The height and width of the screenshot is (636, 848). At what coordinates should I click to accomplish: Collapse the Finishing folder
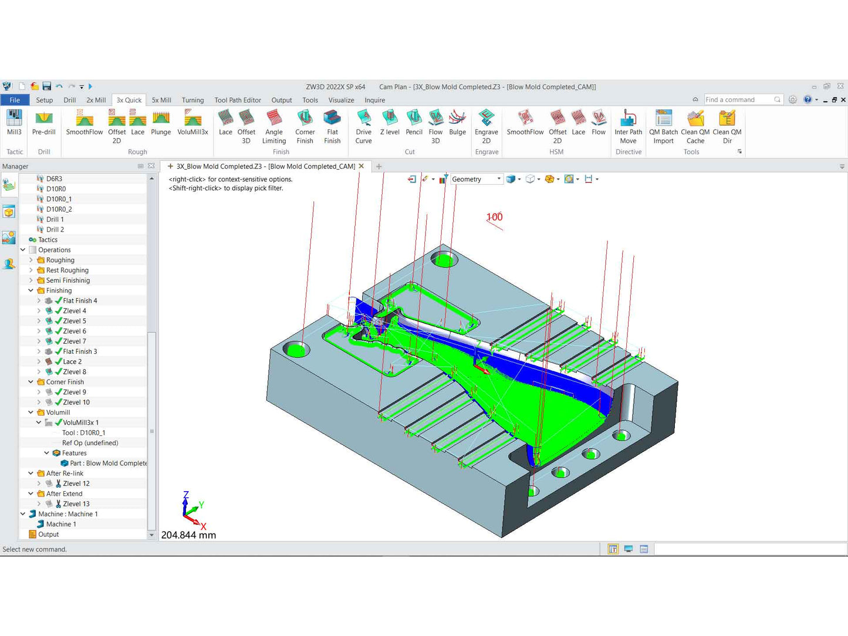[x=31, y=291]
